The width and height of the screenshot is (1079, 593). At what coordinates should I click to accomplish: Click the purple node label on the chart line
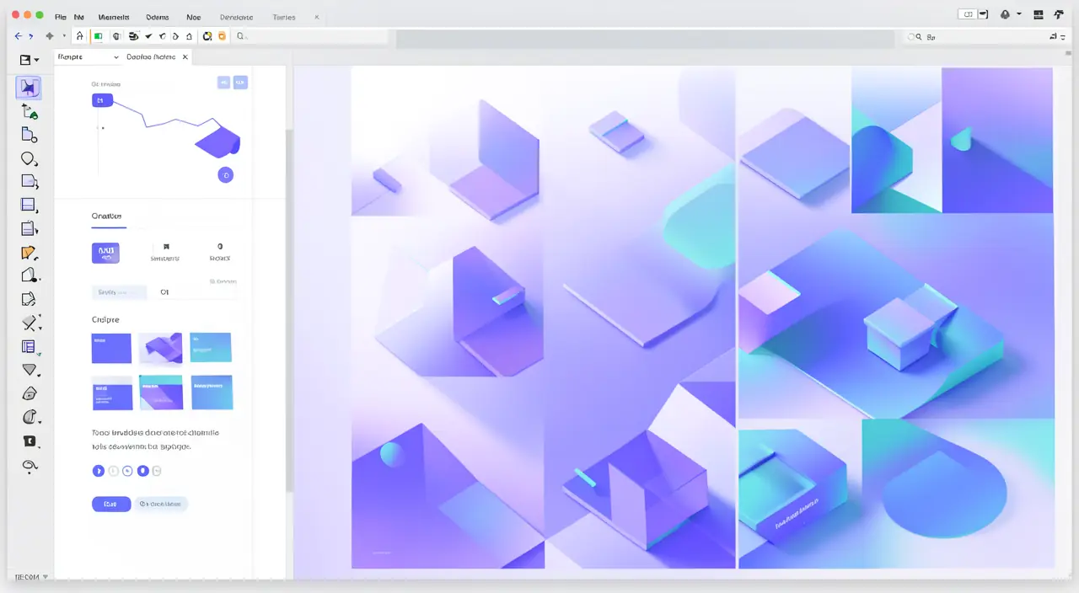(x=101, y=100)
